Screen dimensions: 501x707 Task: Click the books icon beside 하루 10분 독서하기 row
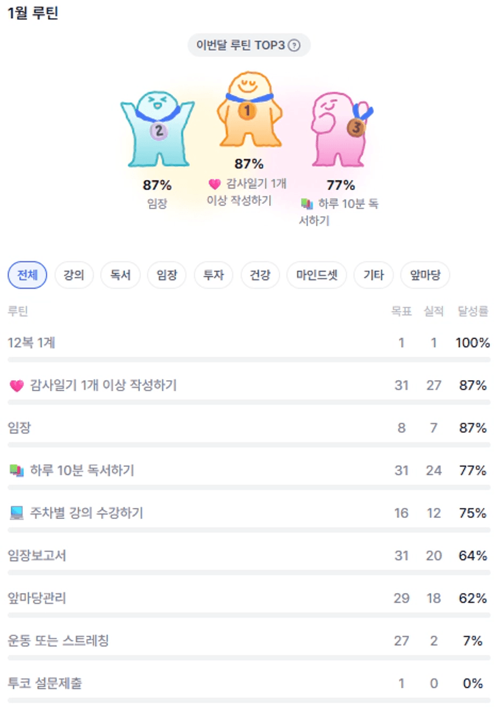pos(17,471)
